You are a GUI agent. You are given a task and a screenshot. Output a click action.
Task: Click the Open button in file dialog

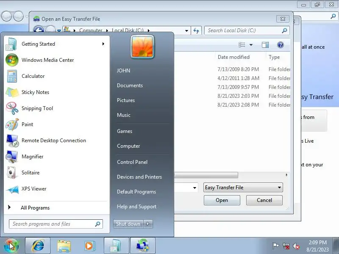pos(222,200)
